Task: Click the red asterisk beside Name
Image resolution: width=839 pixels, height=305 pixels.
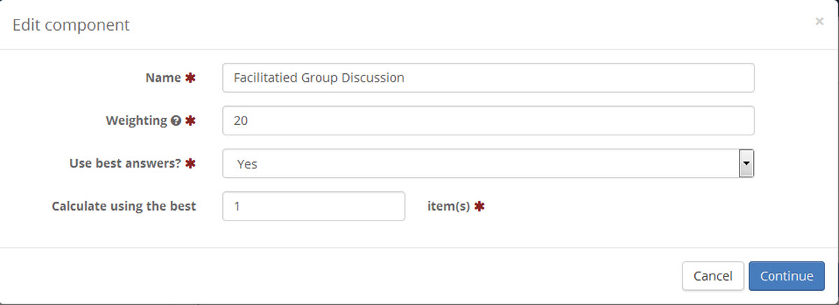Action: pos(189,78)
